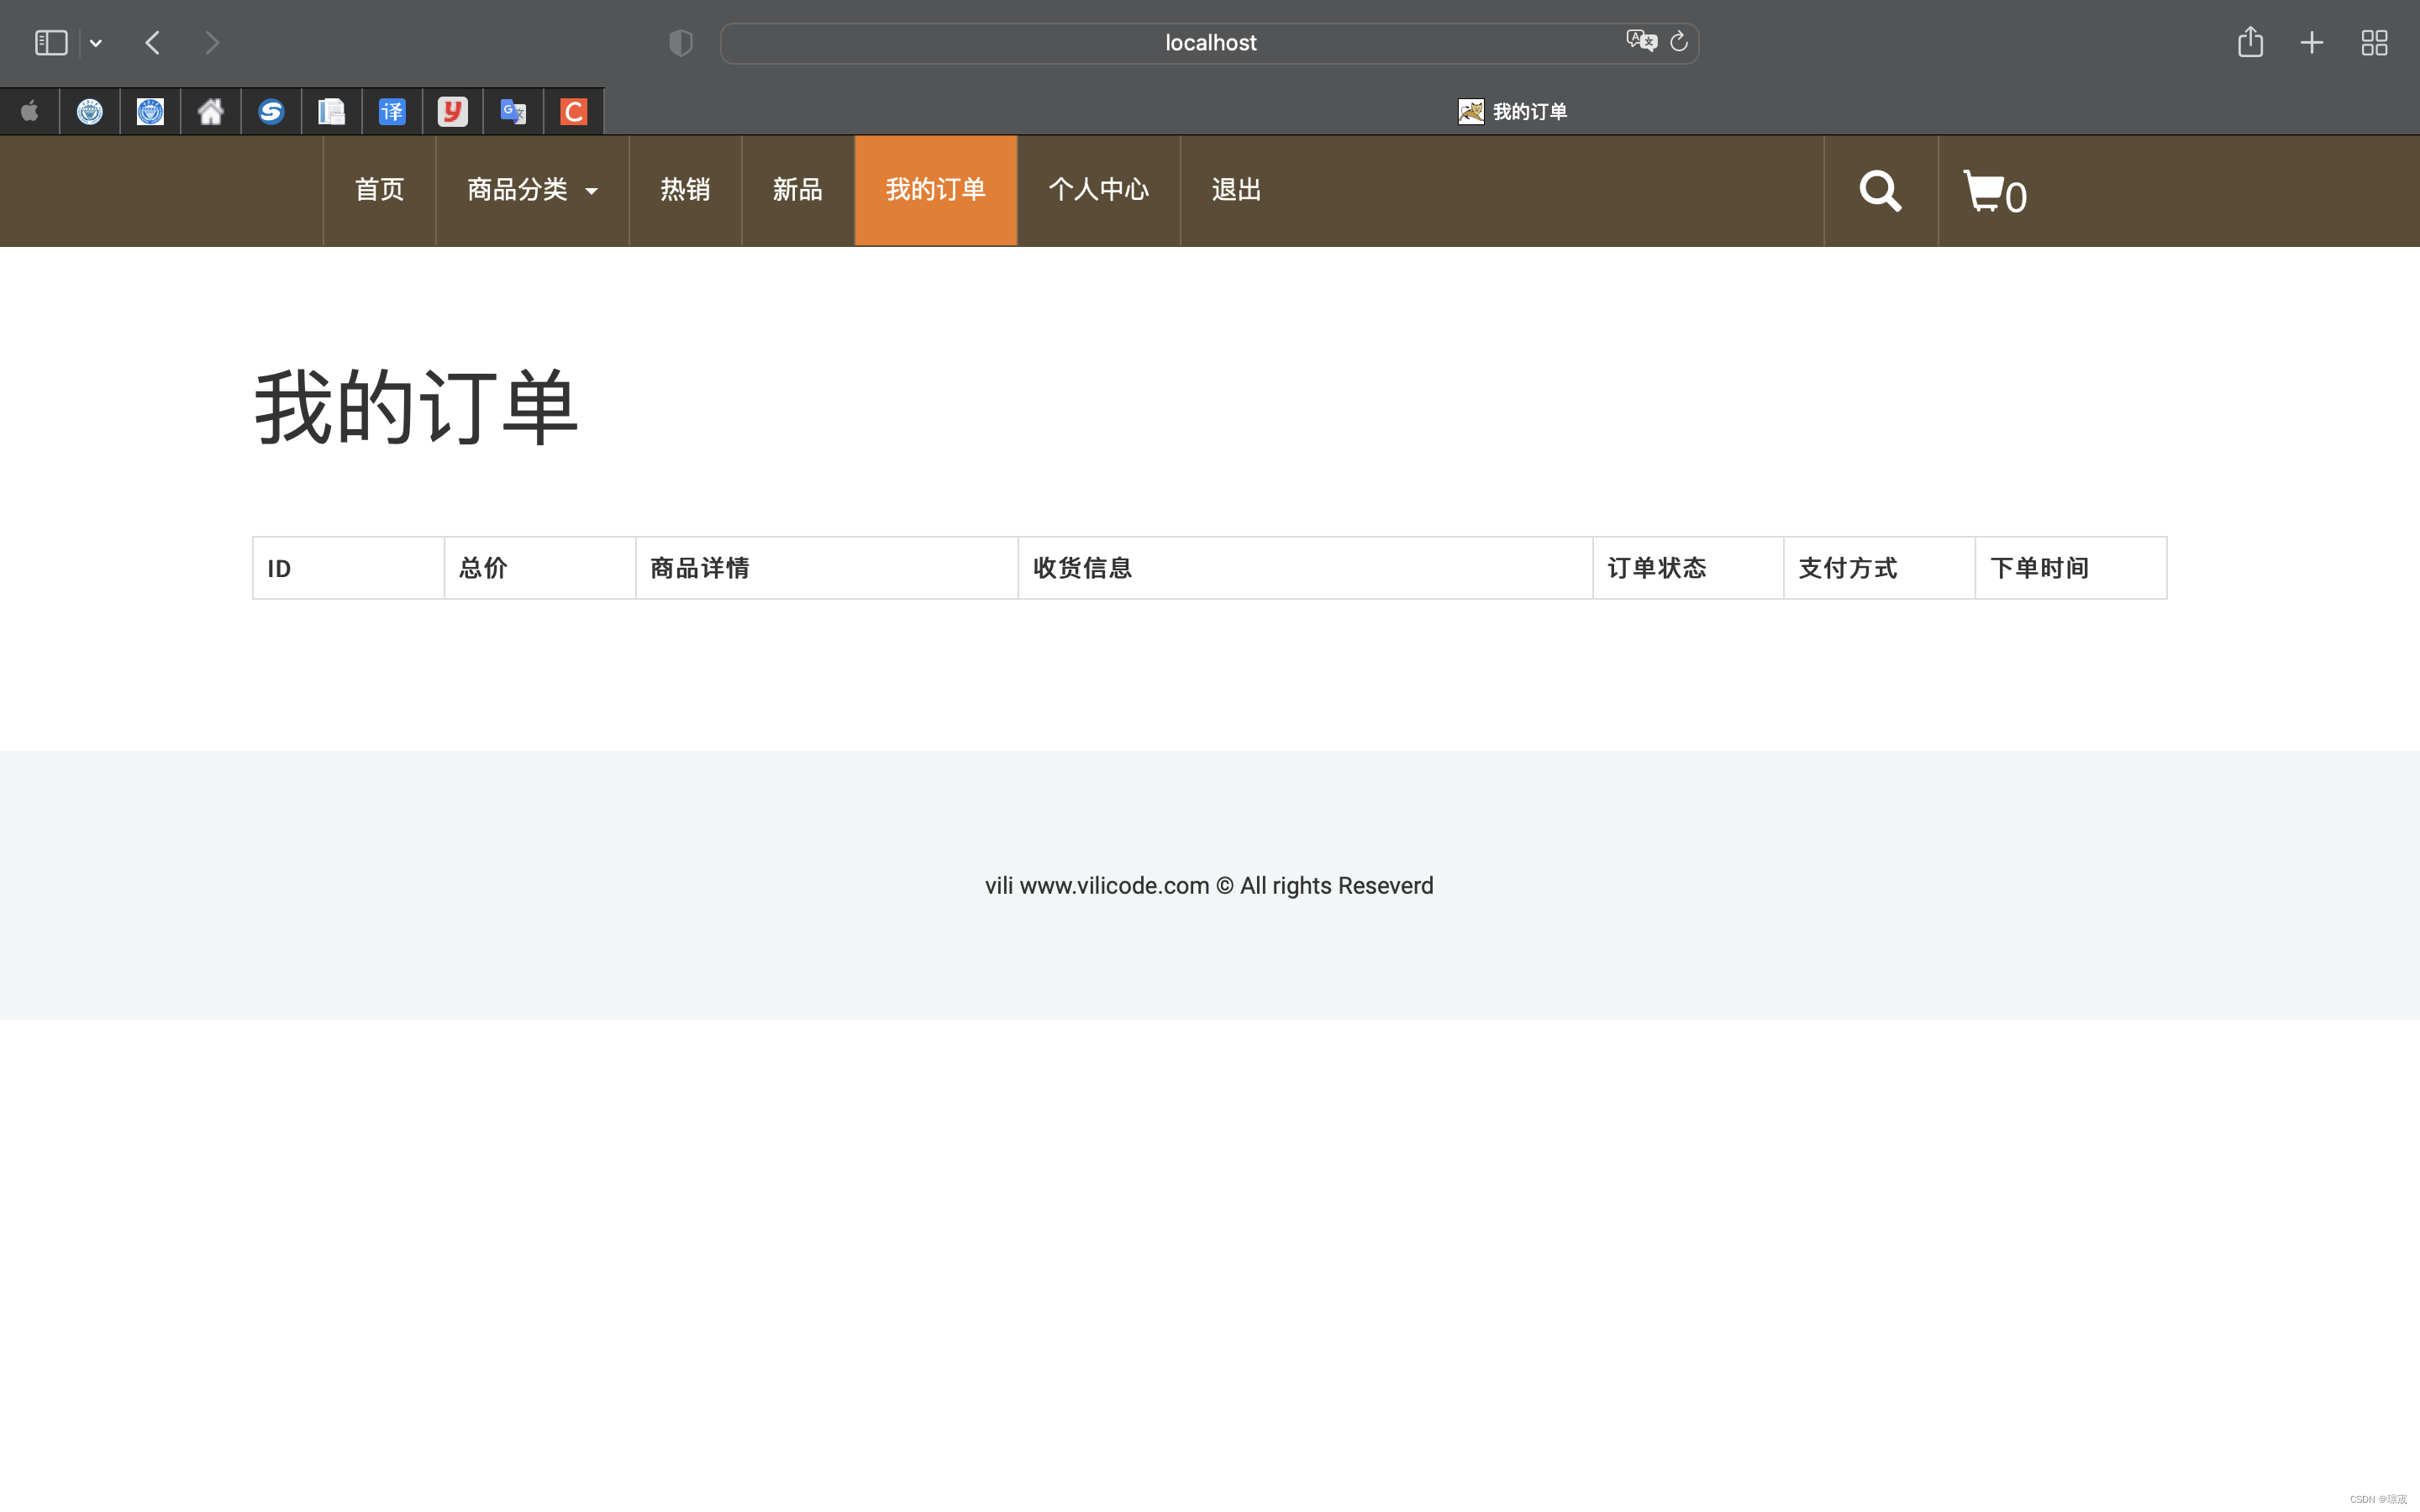
Task: Toggle the Safari sidebar
Action: click(x=50, y=42)
